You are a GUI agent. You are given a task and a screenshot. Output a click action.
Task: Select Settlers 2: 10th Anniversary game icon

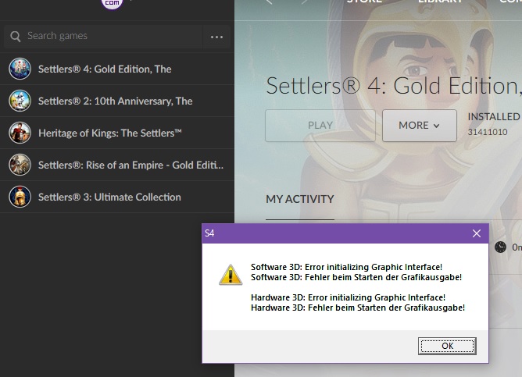[x=20, y=101]
